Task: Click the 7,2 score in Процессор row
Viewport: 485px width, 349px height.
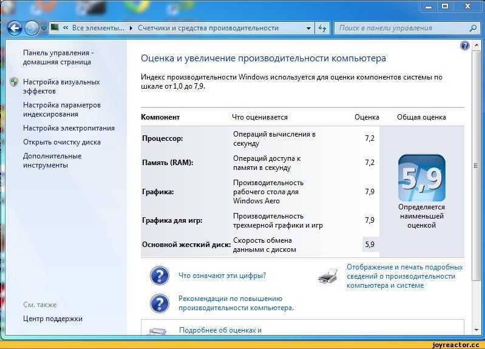Action: 370,138
